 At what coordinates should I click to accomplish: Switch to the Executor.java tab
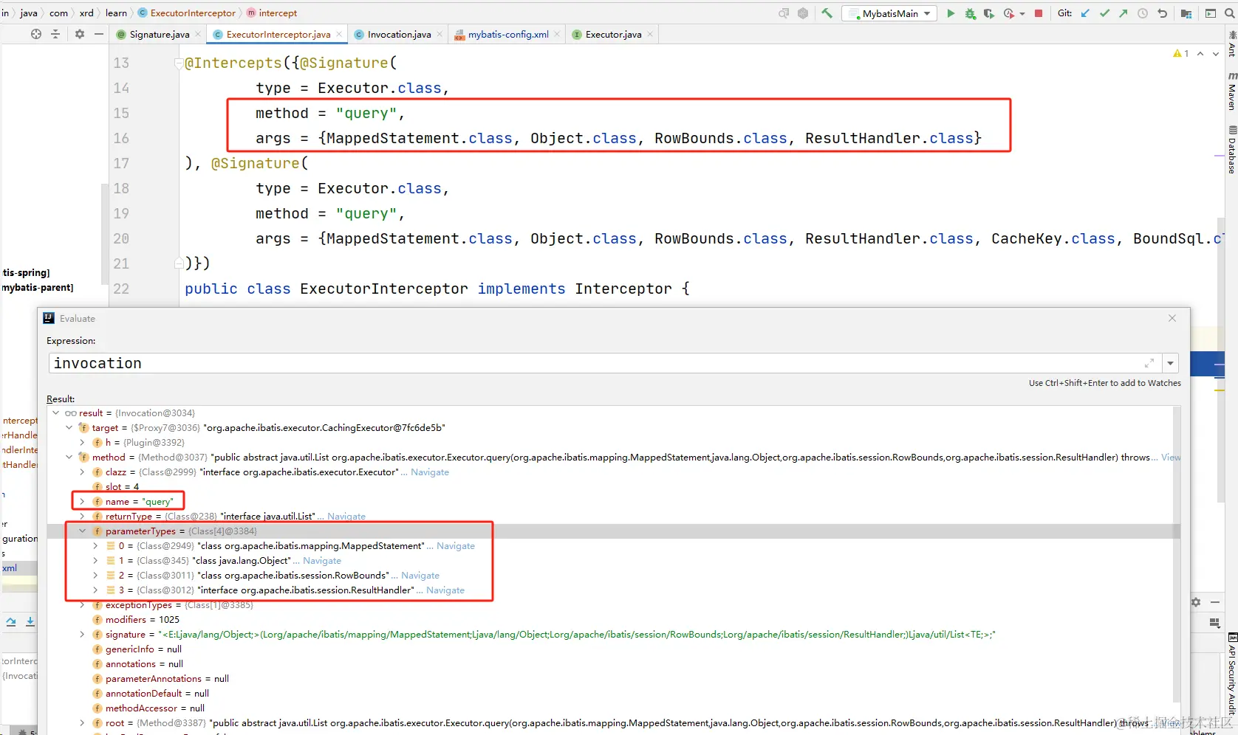[x=613, y=35]
